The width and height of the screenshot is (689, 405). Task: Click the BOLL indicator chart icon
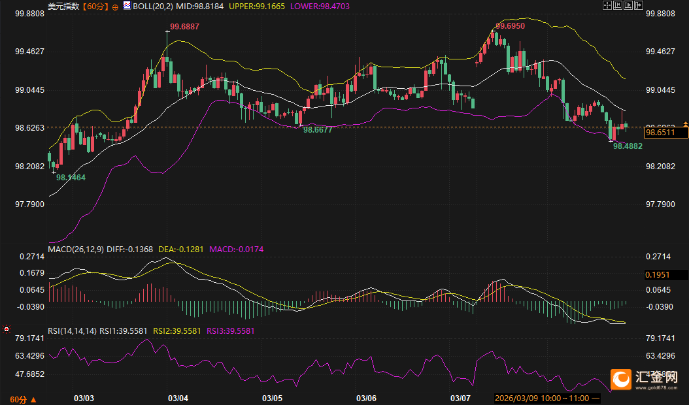click(x=127, y=5)
